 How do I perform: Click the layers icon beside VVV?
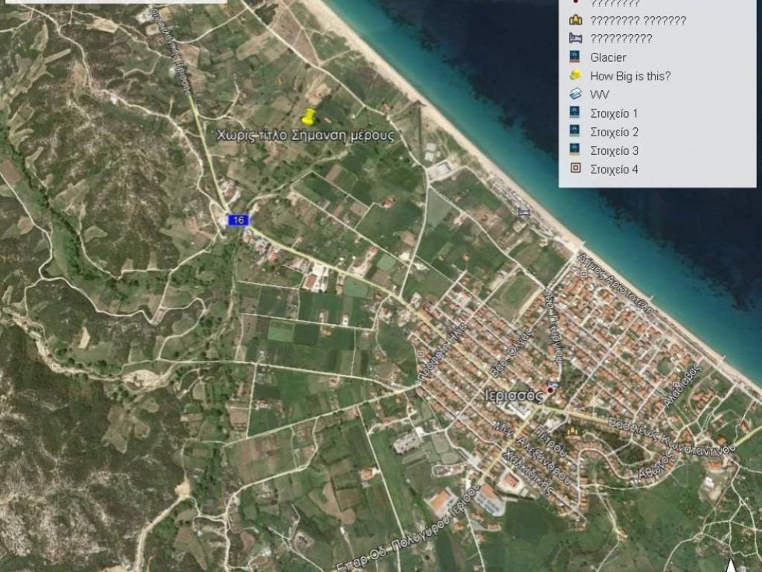click(575, 95)
